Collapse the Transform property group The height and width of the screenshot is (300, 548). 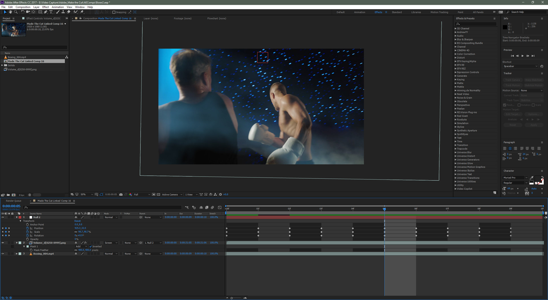[20, 221]
